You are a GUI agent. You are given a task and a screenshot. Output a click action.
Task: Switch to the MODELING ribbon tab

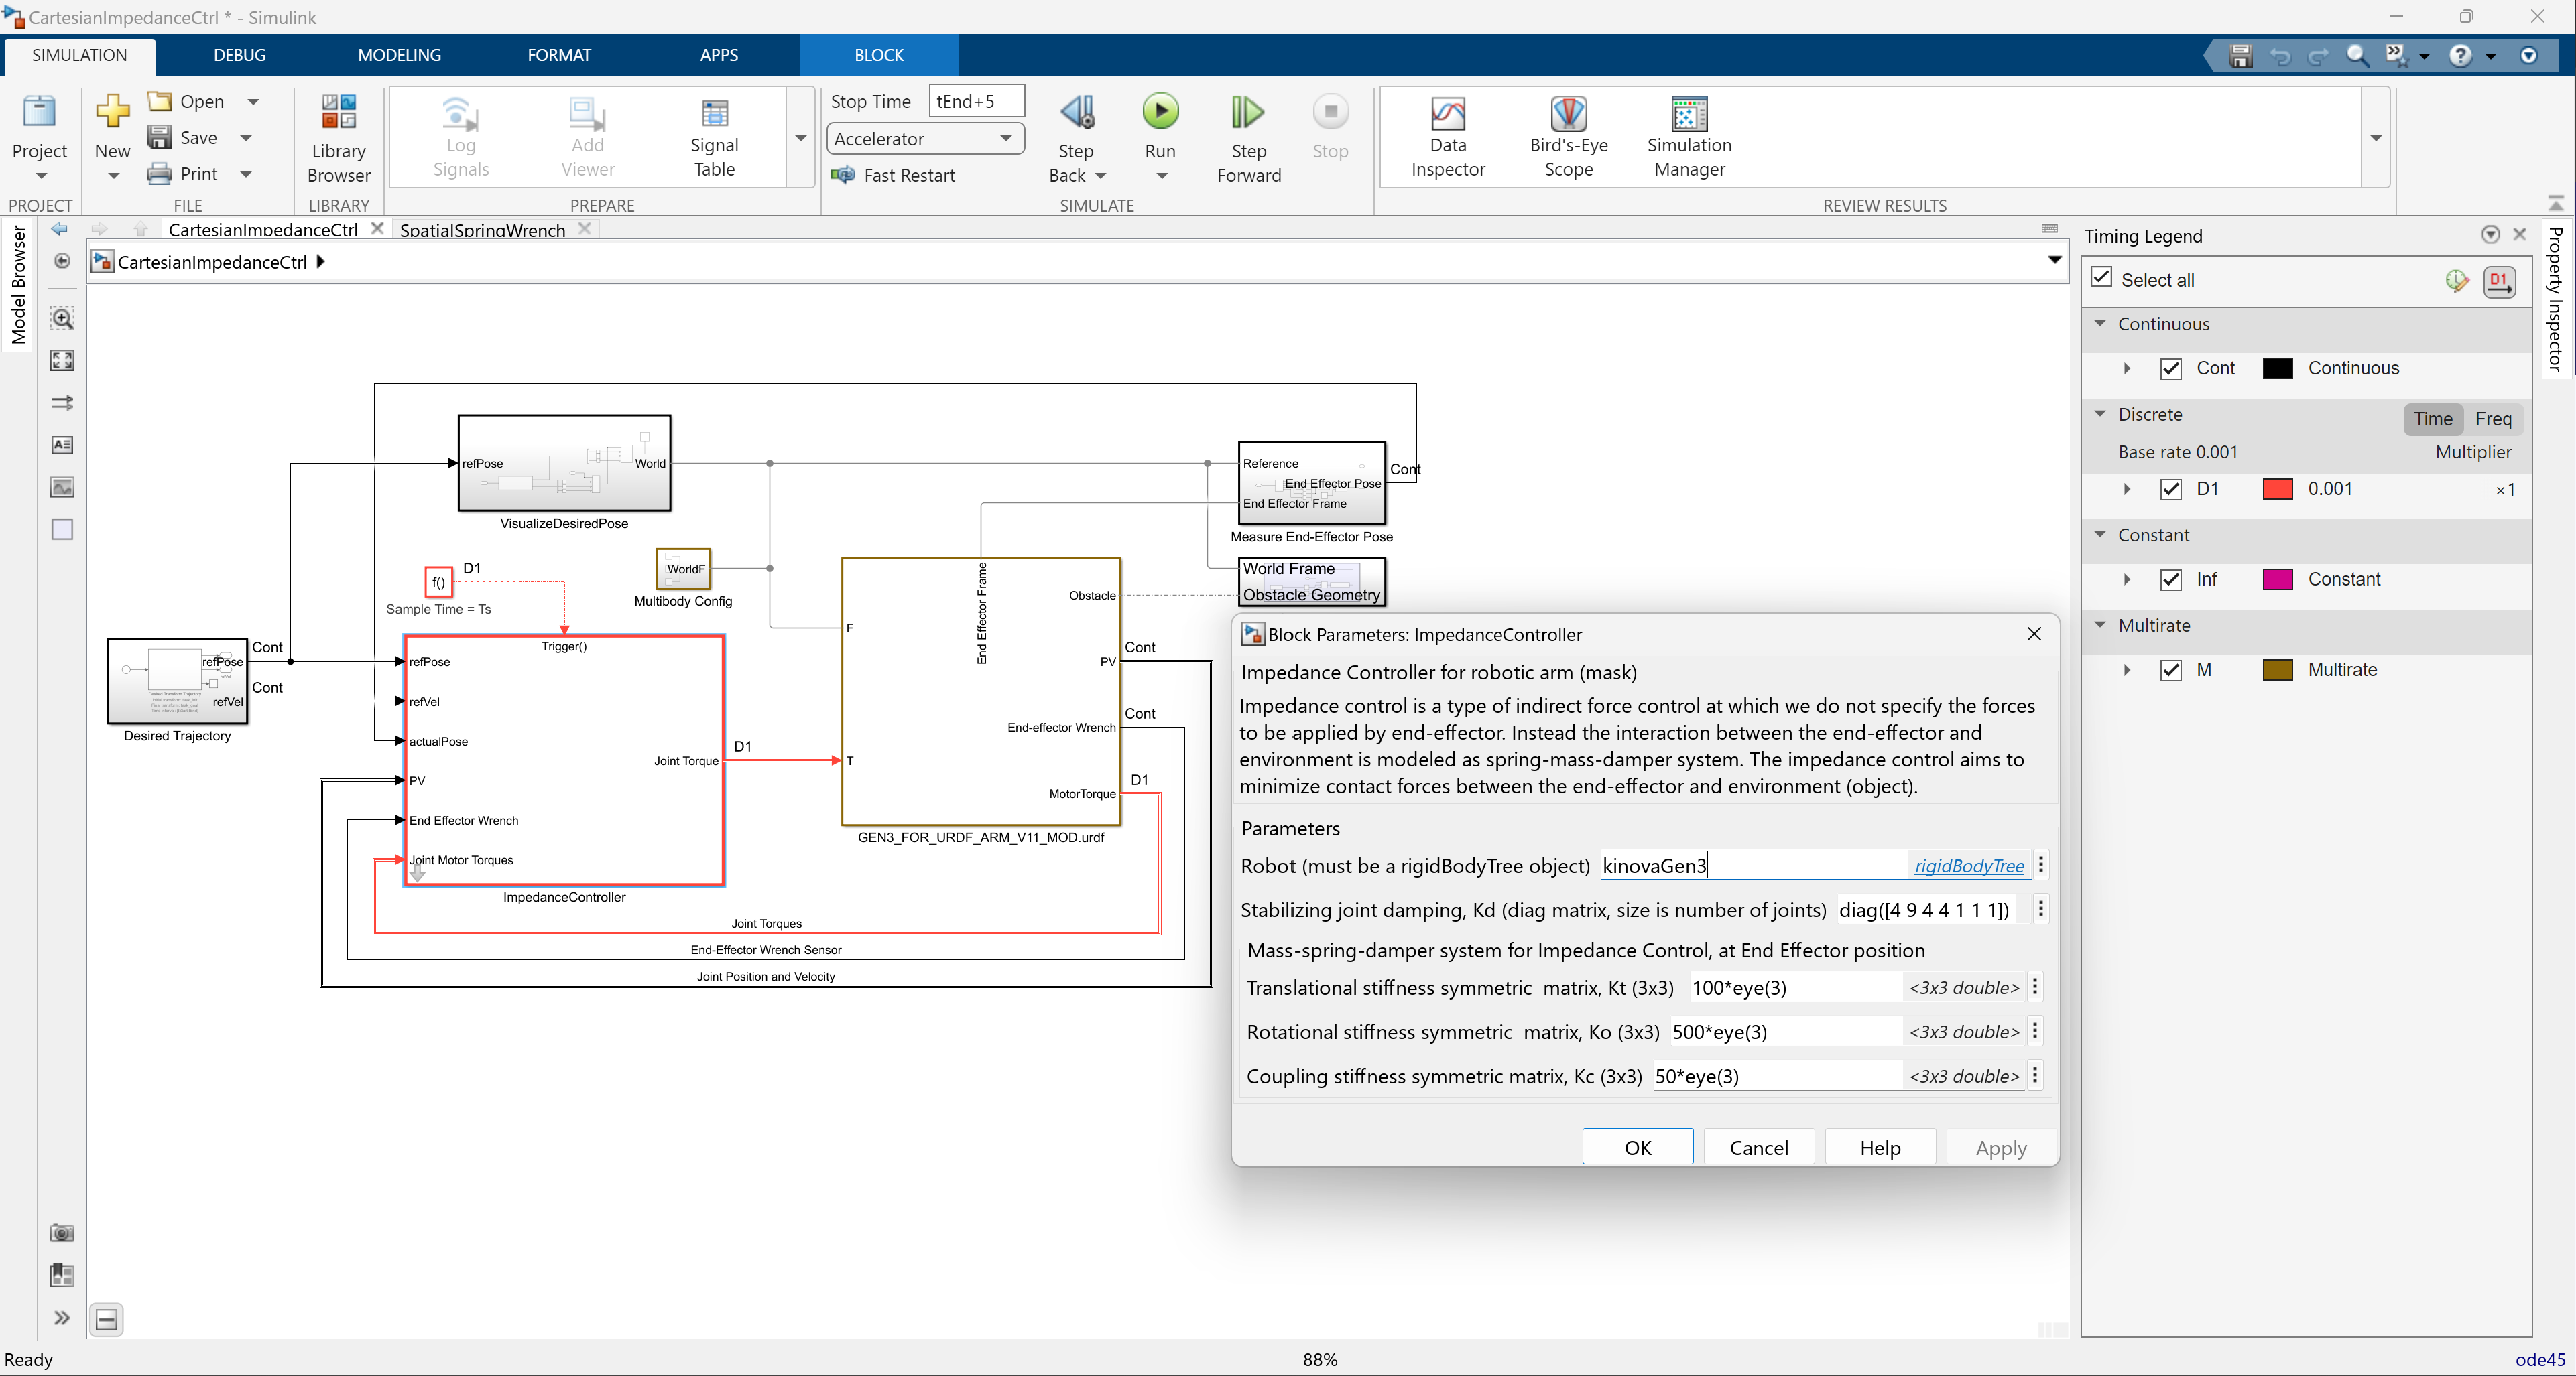coord(399,55)
